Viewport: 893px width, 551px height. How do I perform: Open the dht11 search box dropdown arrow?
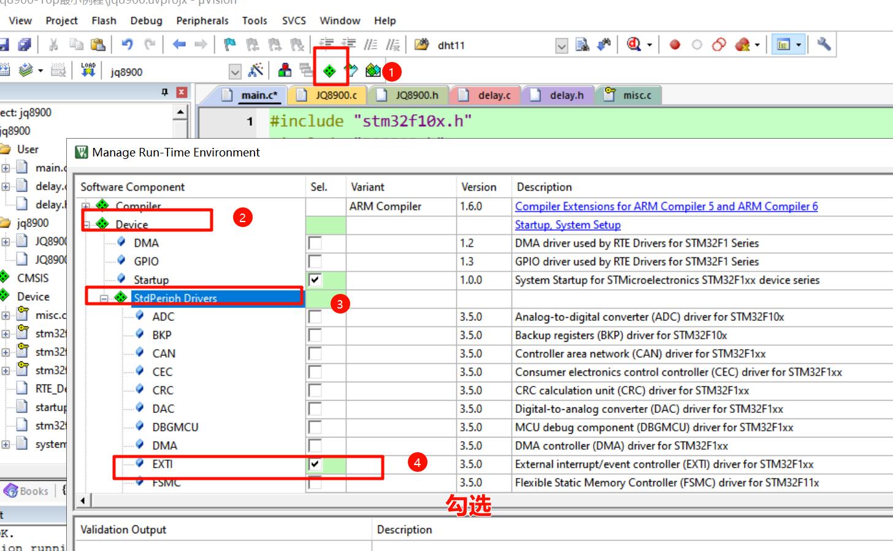point(561,45)
